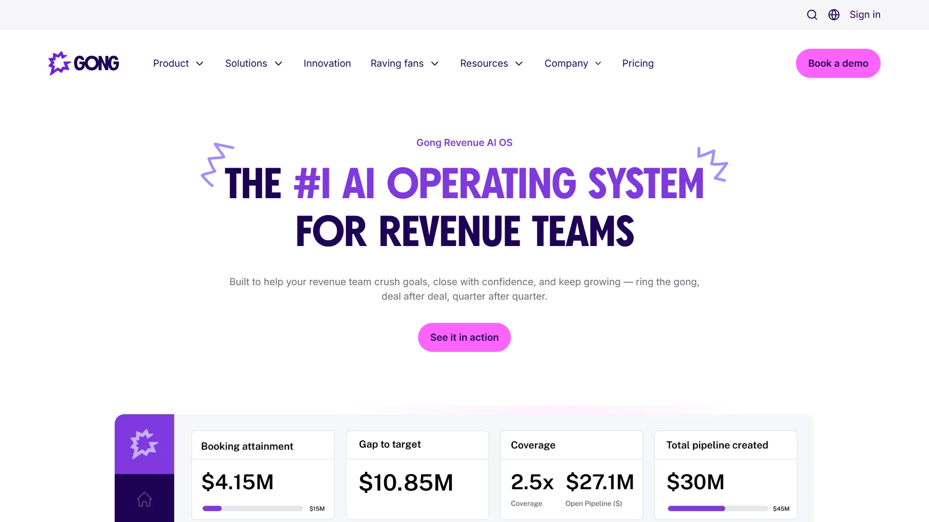The width and height of the screenshot is (929, 522).
Task: Click the $4.15M booking value
Action: (238, 482)
